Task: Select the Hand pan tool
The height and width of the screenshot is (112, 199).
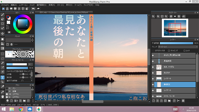Action: [x=3, y=97]
